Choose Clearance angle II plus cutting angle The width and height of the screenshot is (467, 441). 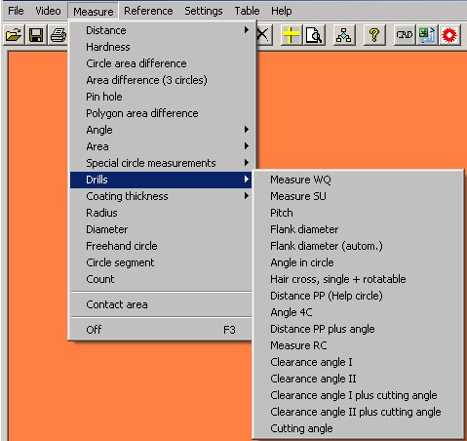pos(356,412)
